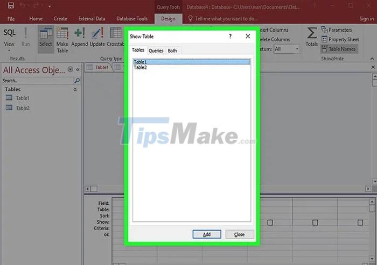Select the Design ribbon tab

click(168, 19)
